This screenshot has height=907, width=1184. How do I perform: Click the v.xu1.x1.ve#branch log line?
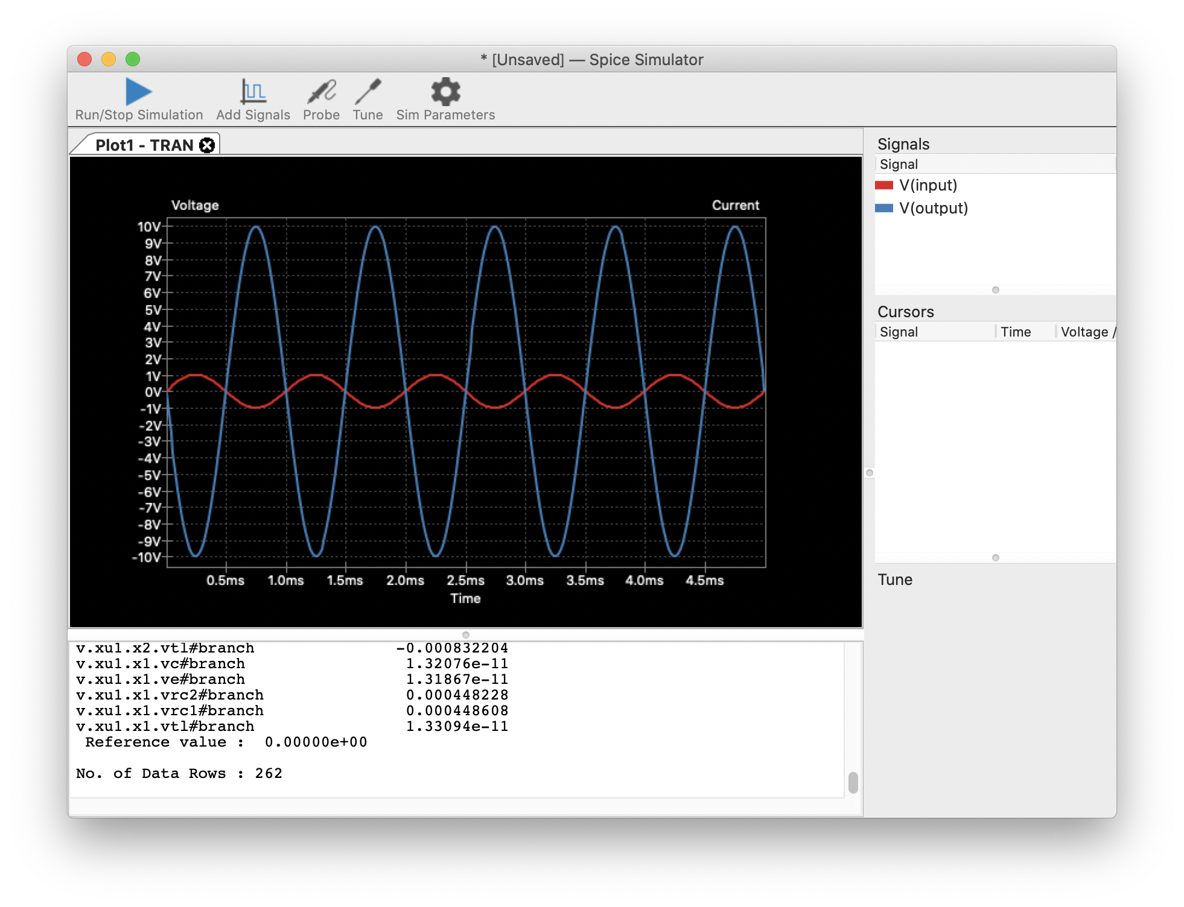click(292, 679)
